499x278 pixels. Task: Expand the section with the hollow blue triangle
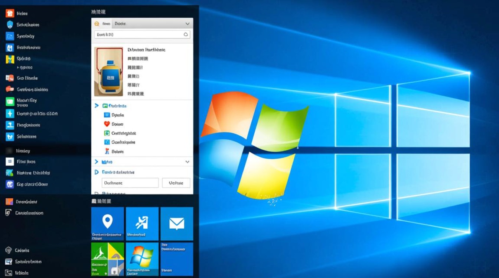tap(97, 172)
